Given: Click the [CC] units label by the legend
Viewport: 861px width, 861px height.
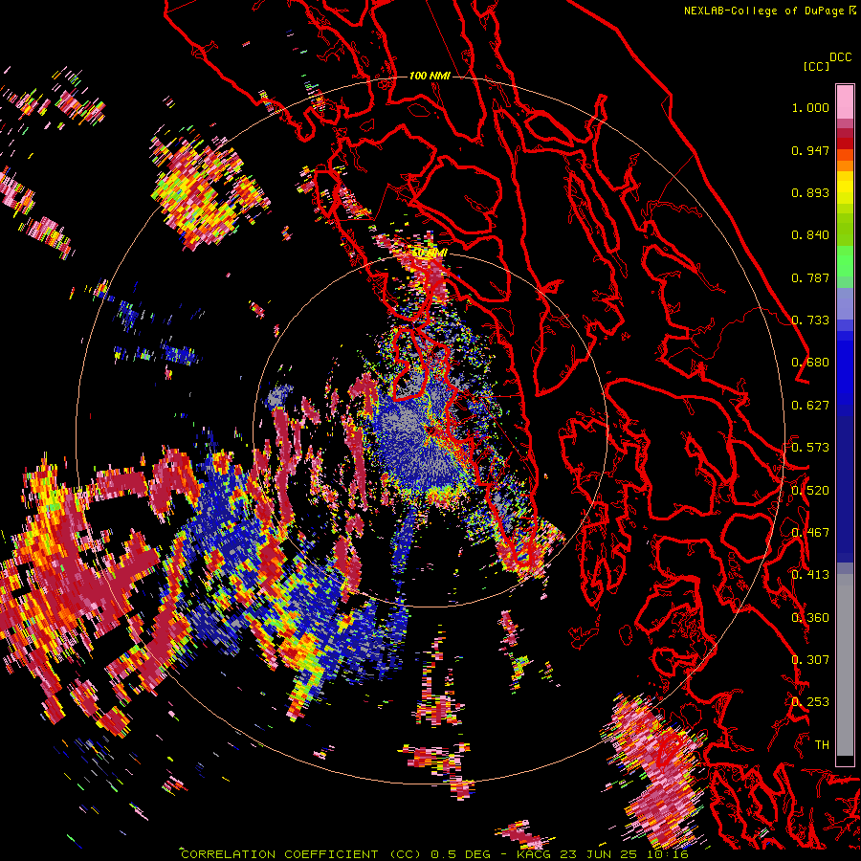Looking at the screenshot, I should click(816, 66).
